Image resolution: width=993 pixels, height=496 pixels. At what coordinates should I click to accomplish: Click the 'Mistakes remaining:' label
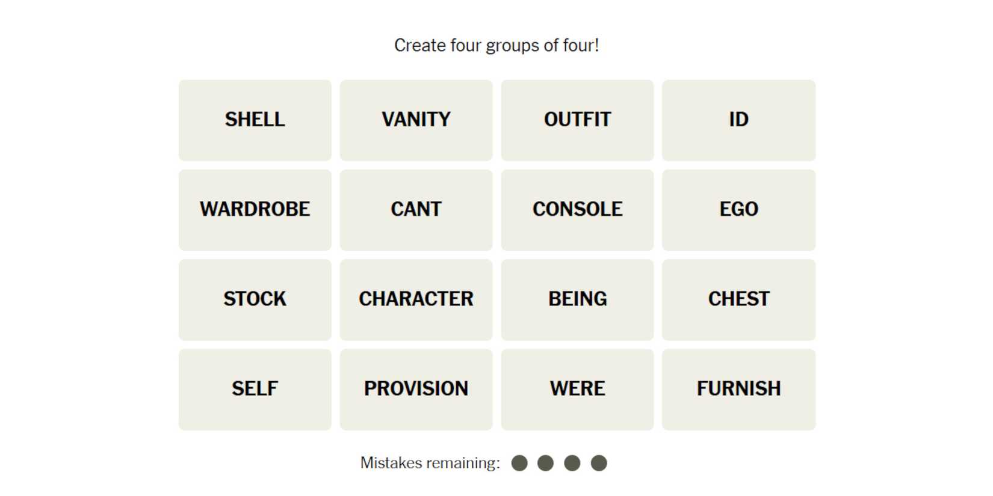[x=430, y=463]
